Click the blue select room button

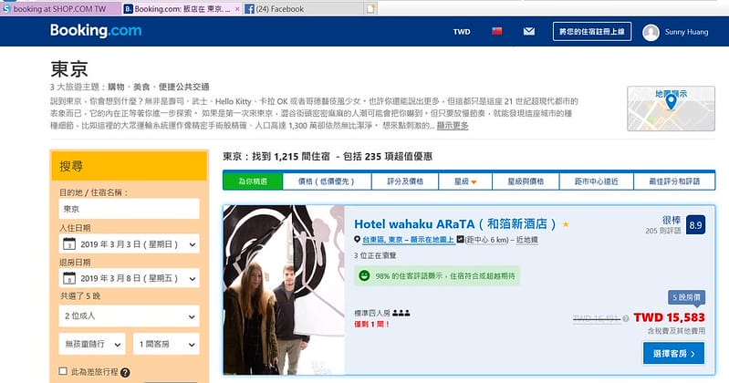pos(672,352)
